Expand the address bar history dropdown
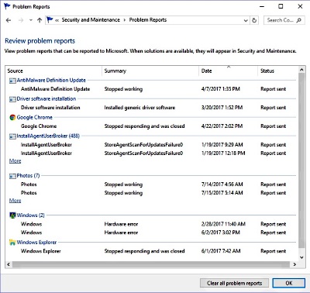Image resolution: width=310 pixels, height=293 pixels. click(246, 20)
